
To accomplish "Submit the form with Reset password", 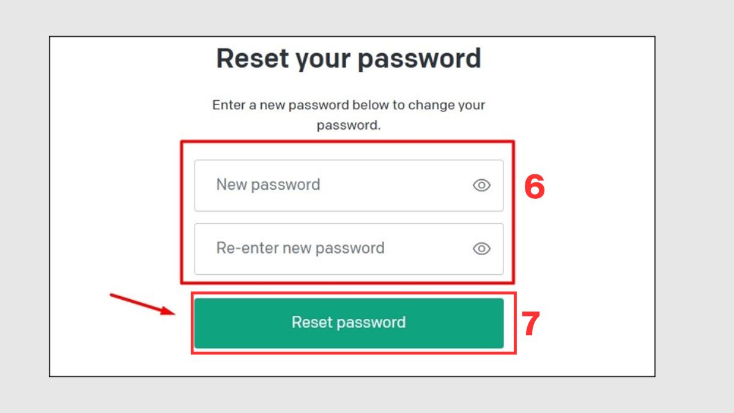I will 349,323.
